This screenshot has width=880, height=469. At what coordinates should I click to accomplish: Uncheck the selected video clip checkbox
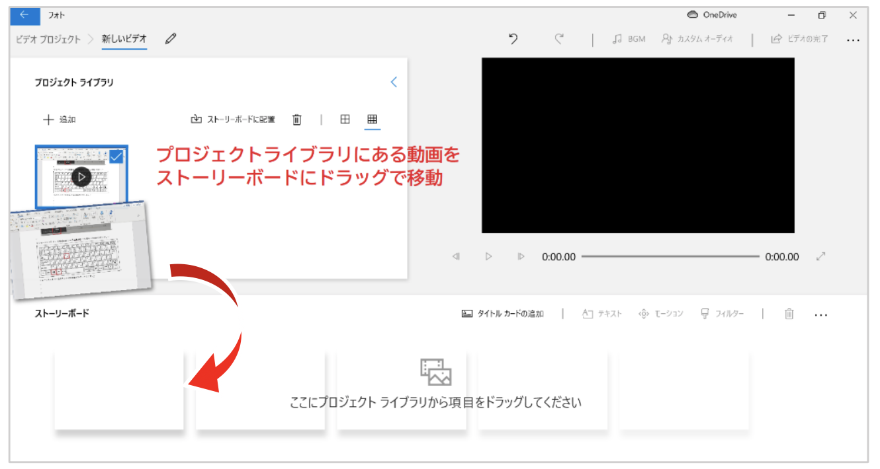116,157
